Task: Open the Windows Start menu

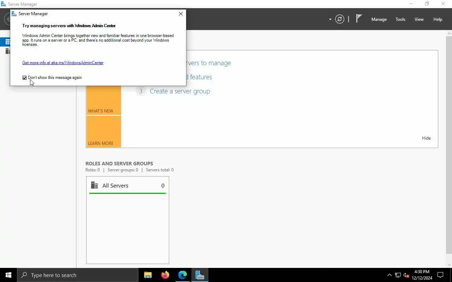Action: click(8, 275)
